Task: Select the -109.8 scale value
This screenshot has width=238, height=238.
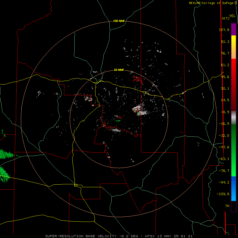Action: coord(223,194)
